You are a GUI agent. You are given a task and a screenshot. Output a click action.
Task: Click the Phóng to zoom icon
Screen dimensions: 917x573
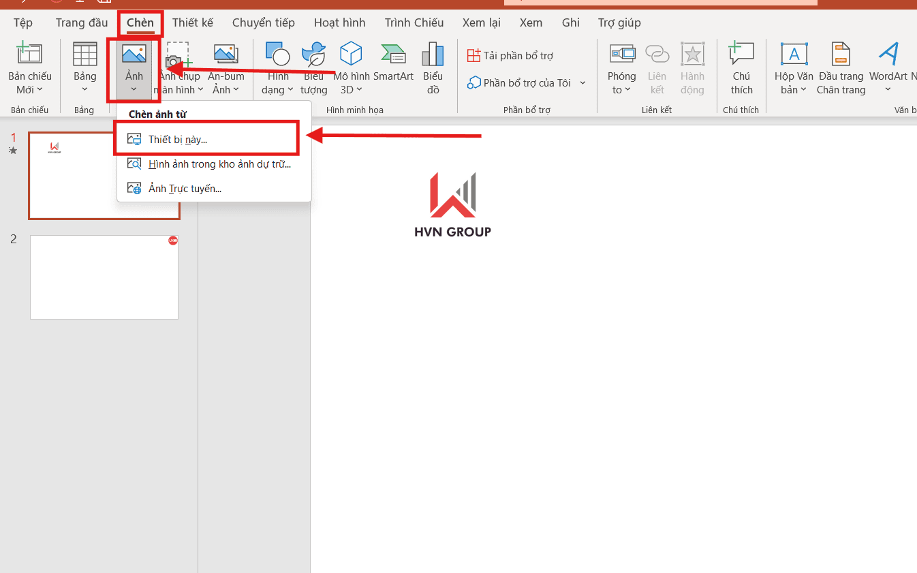pos(621,55)
